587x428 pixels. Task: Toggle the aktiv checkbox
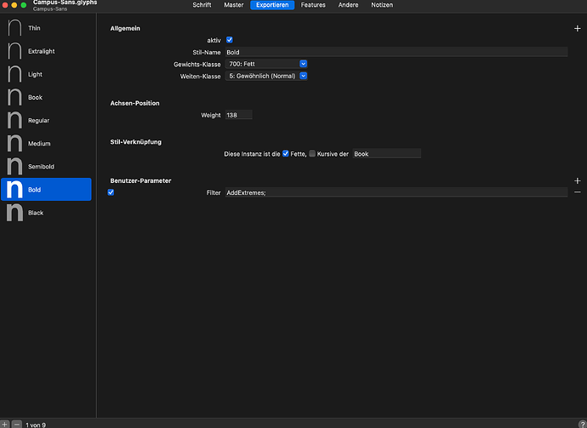[x=230, y=40]
